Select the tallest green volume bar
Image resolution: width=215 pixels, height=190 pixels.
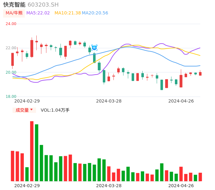point(37,152)
